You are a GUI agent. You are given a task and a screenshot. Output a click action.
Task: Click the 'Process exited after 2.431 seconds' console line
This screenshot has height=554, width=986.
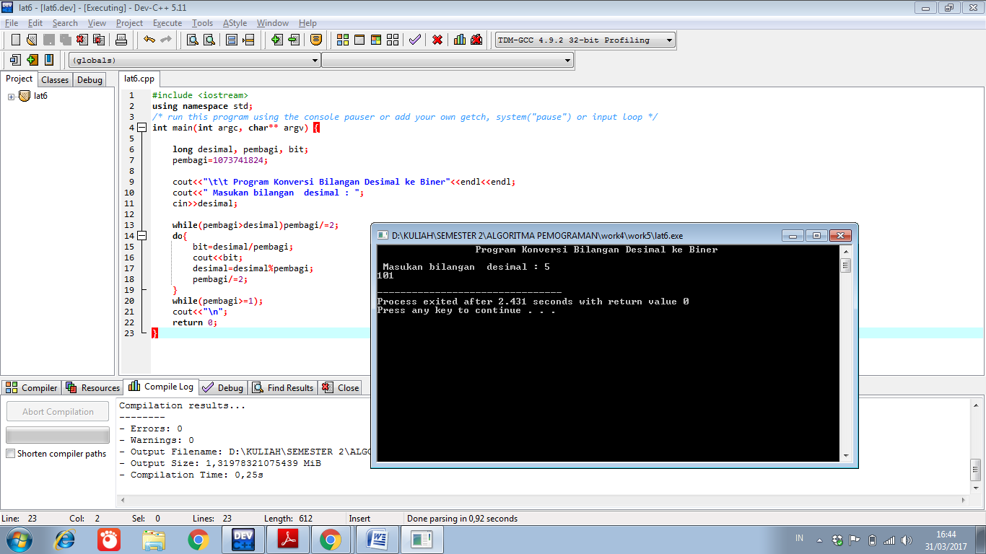(533, 302)
